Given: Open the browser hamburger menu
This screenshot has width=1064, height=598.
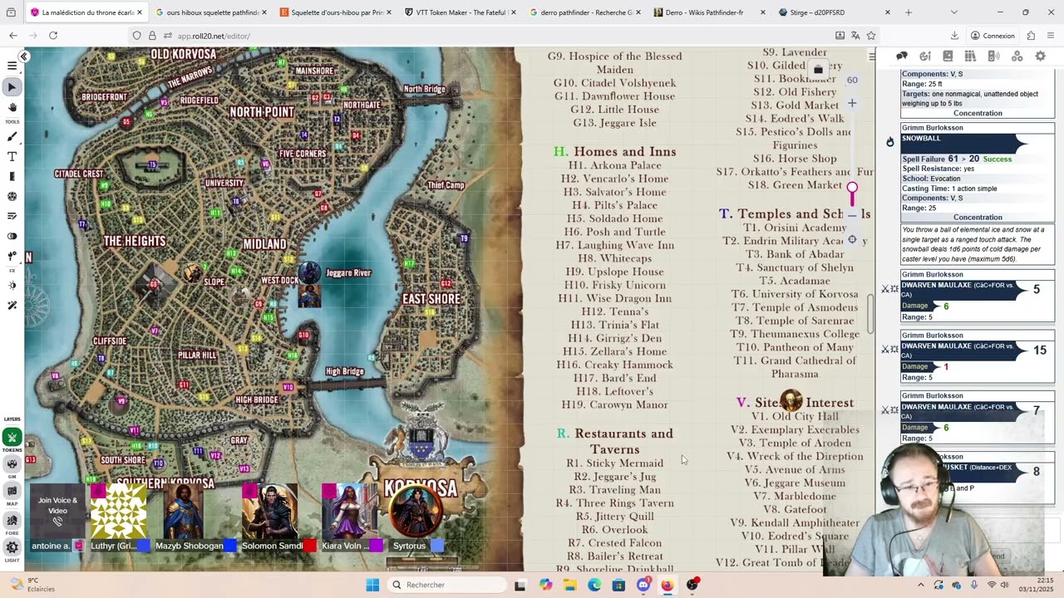Looking at the screenshot, I should 1051,36.
